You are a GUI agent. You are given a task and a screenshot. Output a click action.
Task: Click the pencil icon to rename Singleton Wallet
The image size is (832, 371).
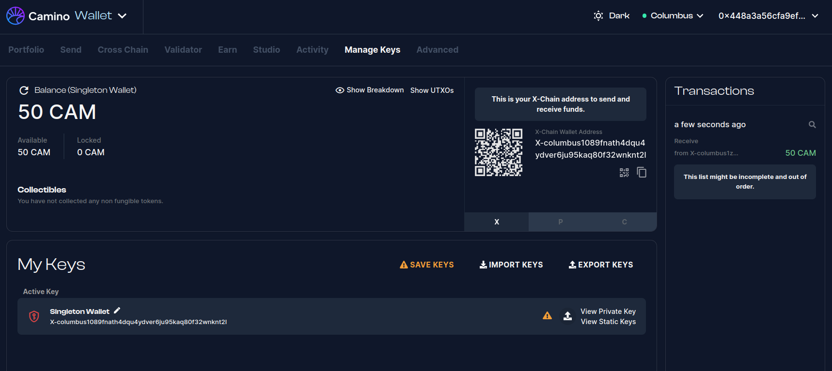pos(117,311)
